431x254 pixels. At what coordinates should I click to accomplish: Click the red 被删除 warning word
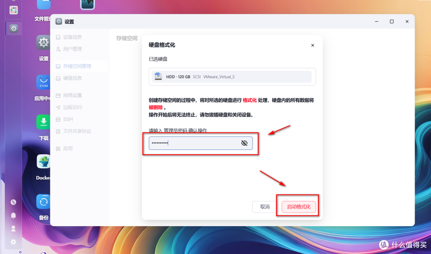pyautogui.click(x=156, y=107)
